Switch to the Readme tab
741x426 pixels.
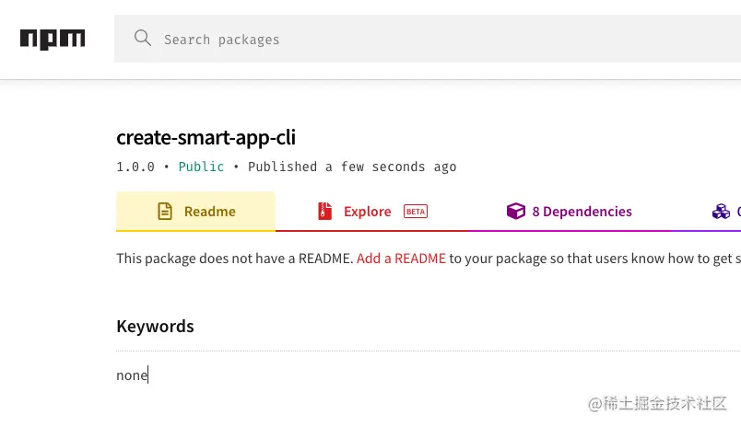[209, 212]
